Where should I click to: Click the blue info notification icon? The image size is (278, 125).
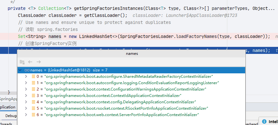(x=264, y=121)
